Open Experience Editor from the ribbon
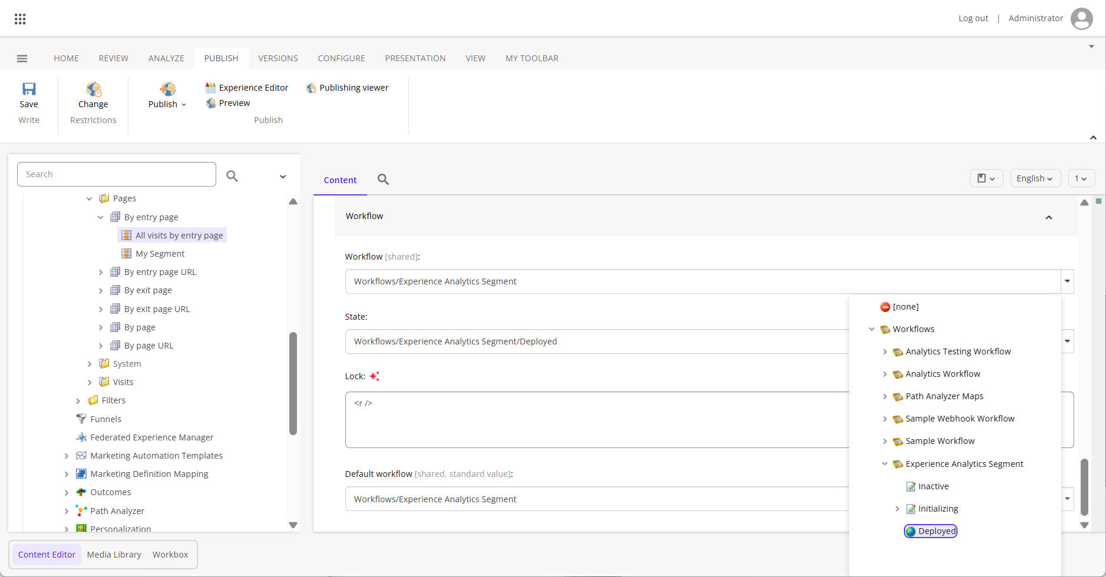 (247, 88)
